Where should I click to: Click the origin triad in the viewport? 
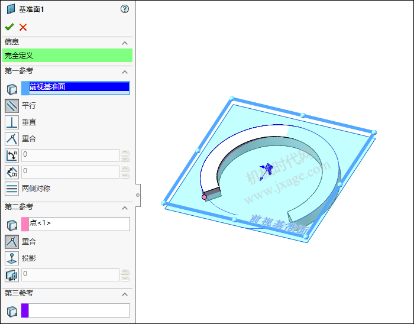[x=266, y=171]
